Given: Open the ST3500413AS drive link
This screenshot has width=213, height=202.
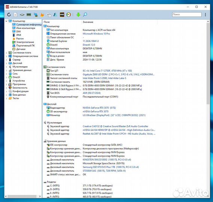Looking at the screenshot, I should click(x=104, y=171).
